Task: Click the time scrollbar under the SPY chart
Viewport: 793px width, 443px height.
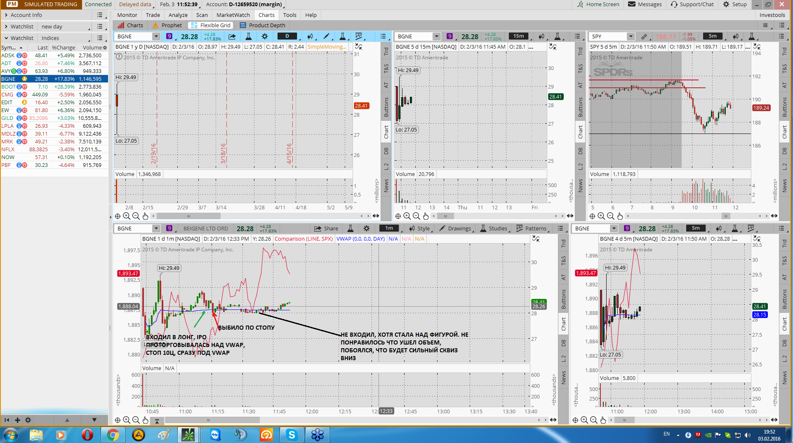Action: click(x=726, y=216)
